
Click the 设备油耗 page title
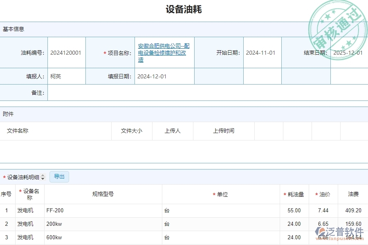184,9
